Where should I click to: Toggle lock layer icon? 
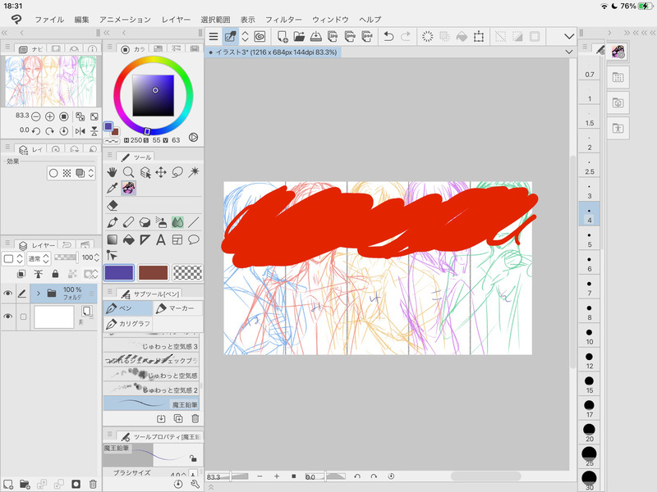[55, 274]
